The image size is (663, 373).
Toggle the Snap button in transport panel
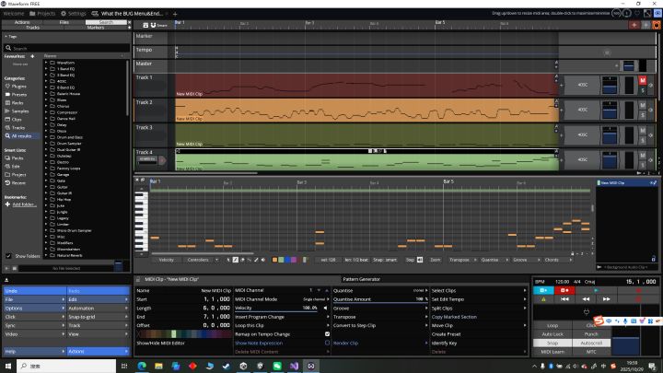(x=552, y=343)
